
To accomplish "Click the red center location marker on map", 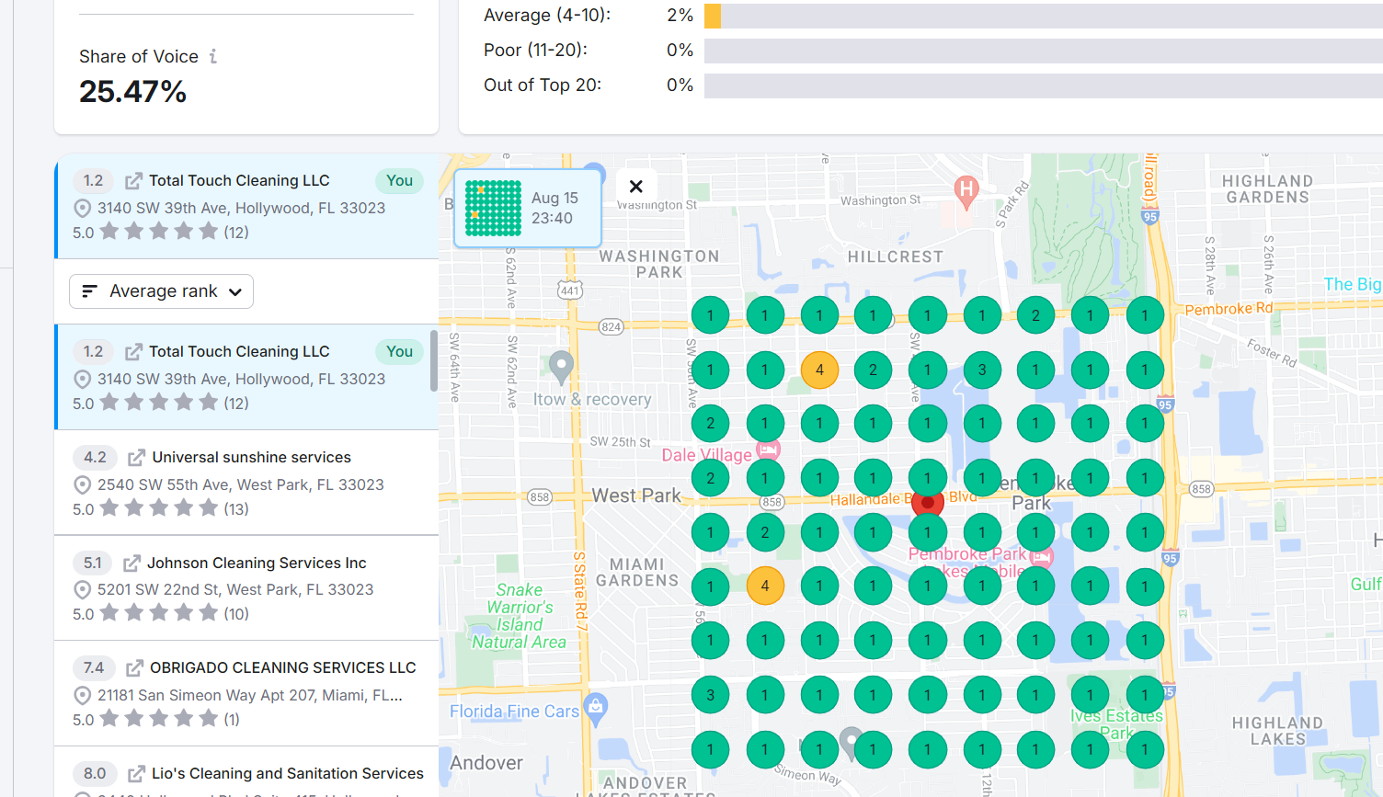I will tap(928, 503).
